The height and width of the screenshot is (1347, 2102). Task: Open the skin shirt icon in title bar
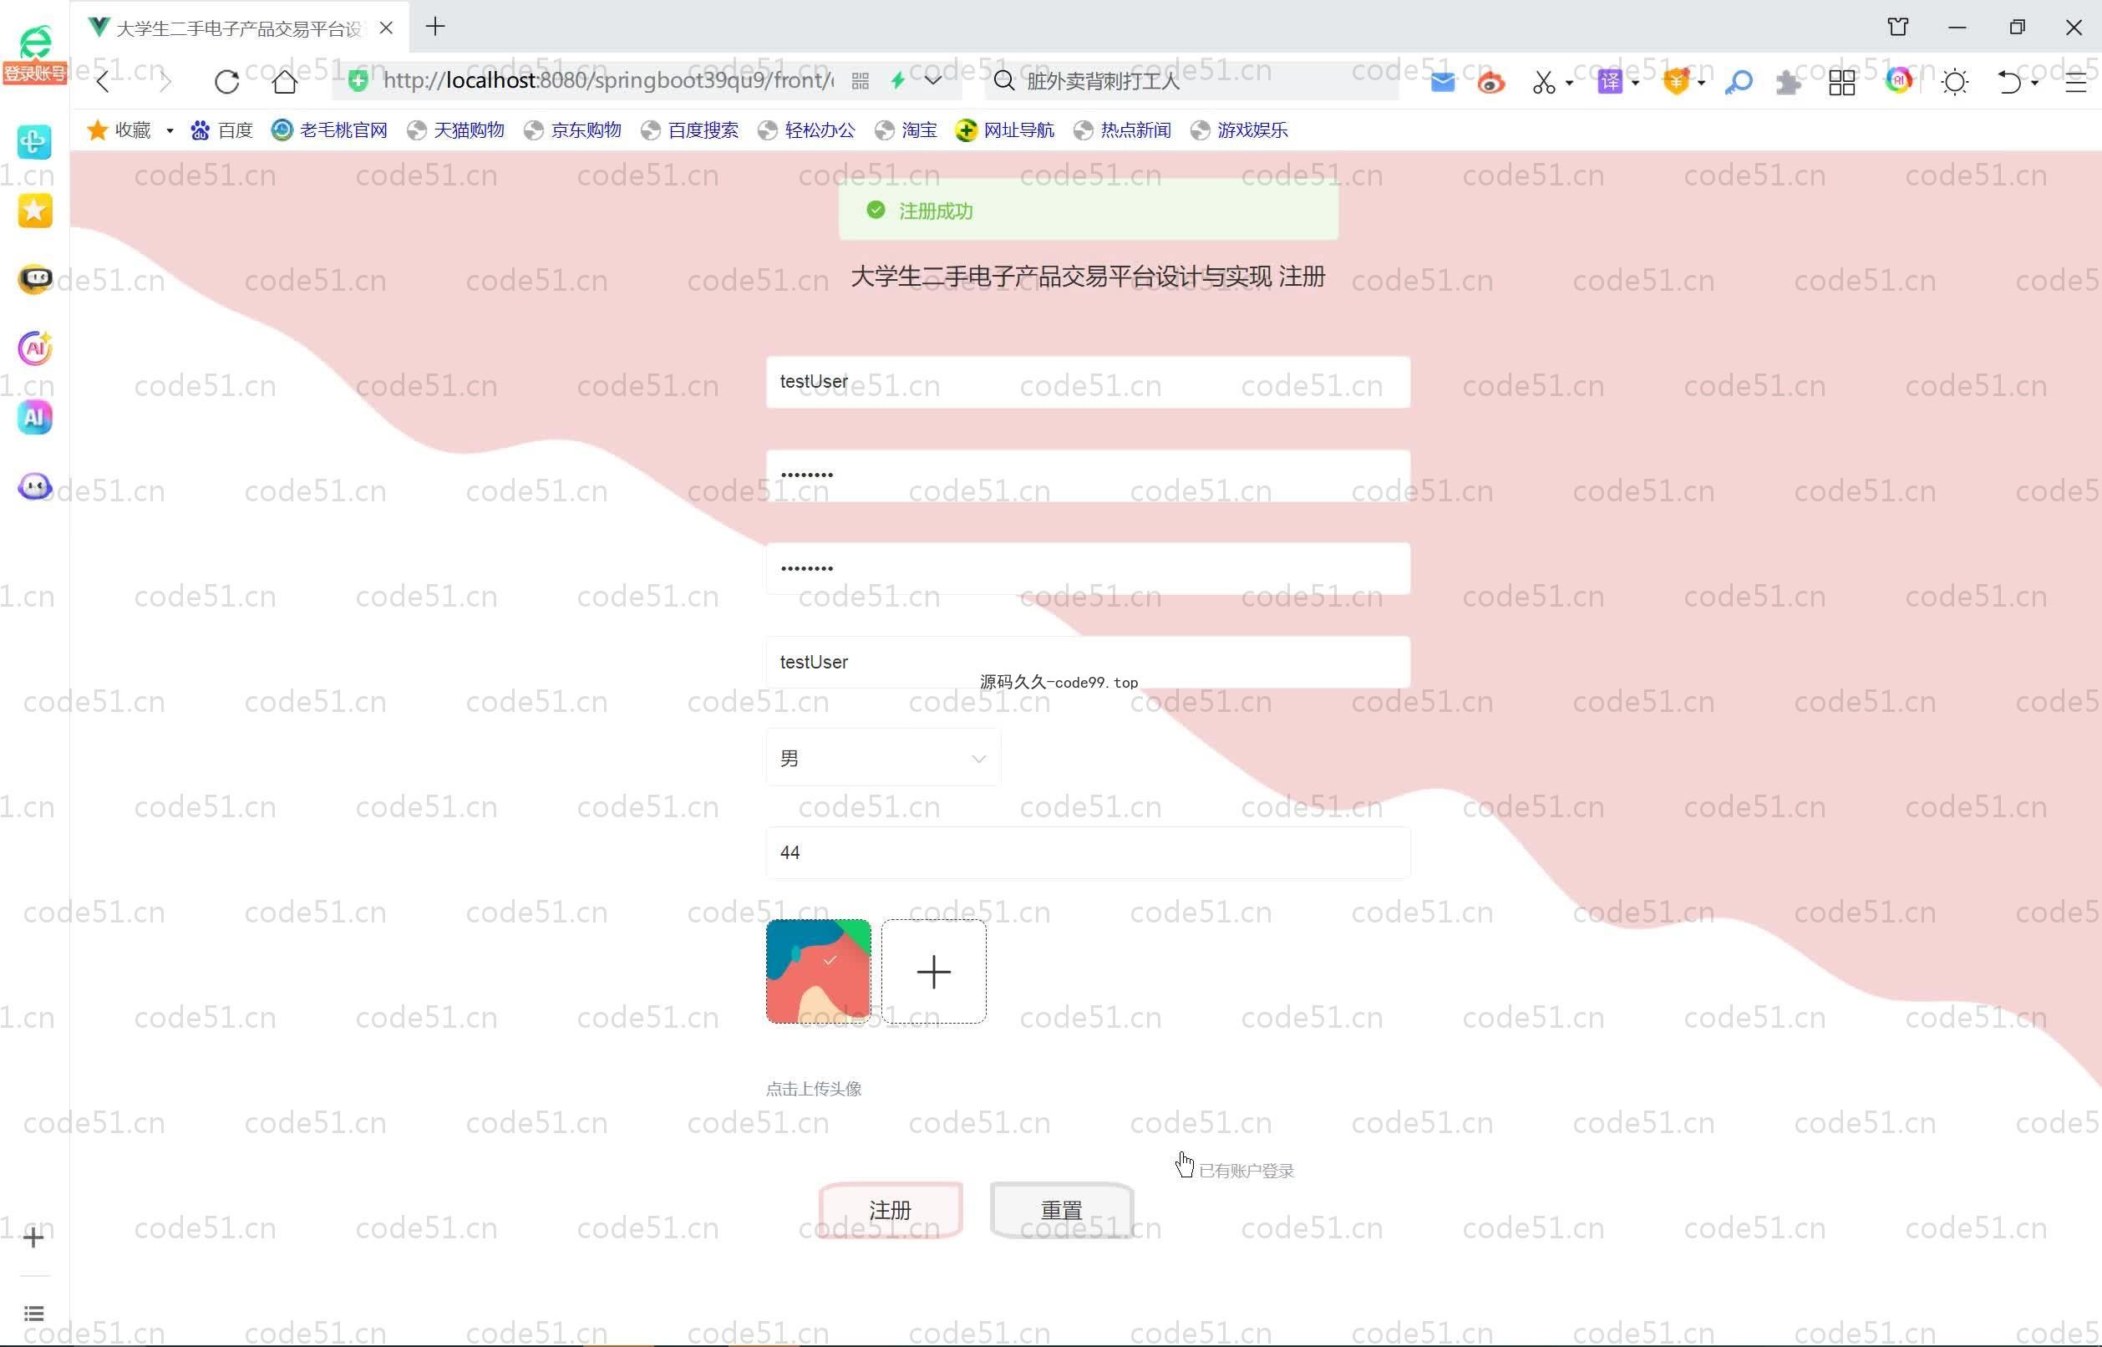1897,27
